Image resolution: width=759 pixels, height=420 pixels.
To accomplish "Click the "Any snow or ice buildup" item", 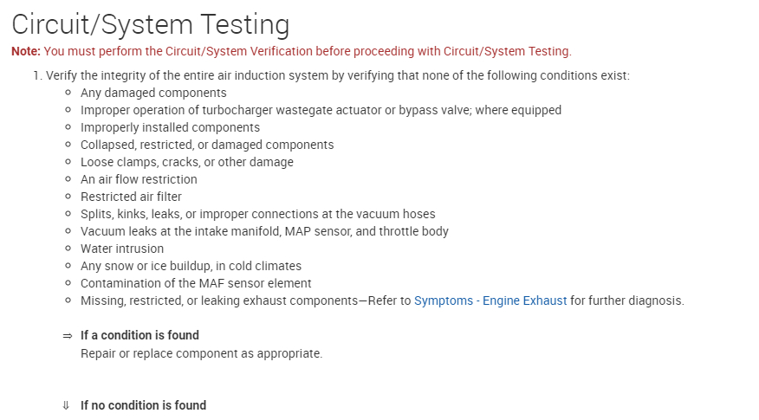I will [x=191, y=266].
